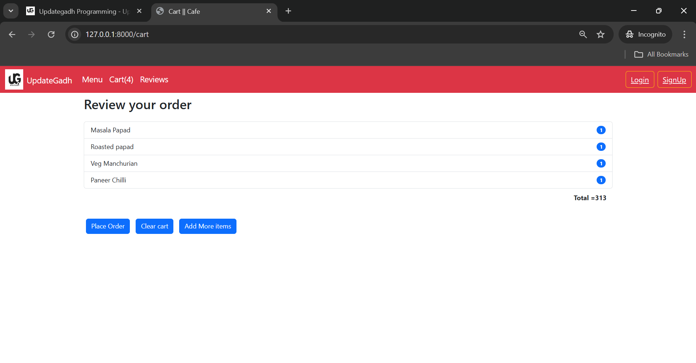This screenshot has width=696, height=363.
Task: Open the All Bookmarks folder icon
Action: pos(639,54)
